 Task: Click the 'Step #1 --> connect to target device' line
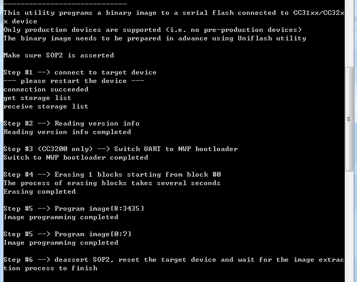pos(80,72)
